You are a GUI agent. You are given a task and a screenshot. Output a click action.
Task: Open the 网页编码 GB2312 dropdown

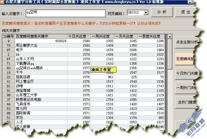[146, 13]
